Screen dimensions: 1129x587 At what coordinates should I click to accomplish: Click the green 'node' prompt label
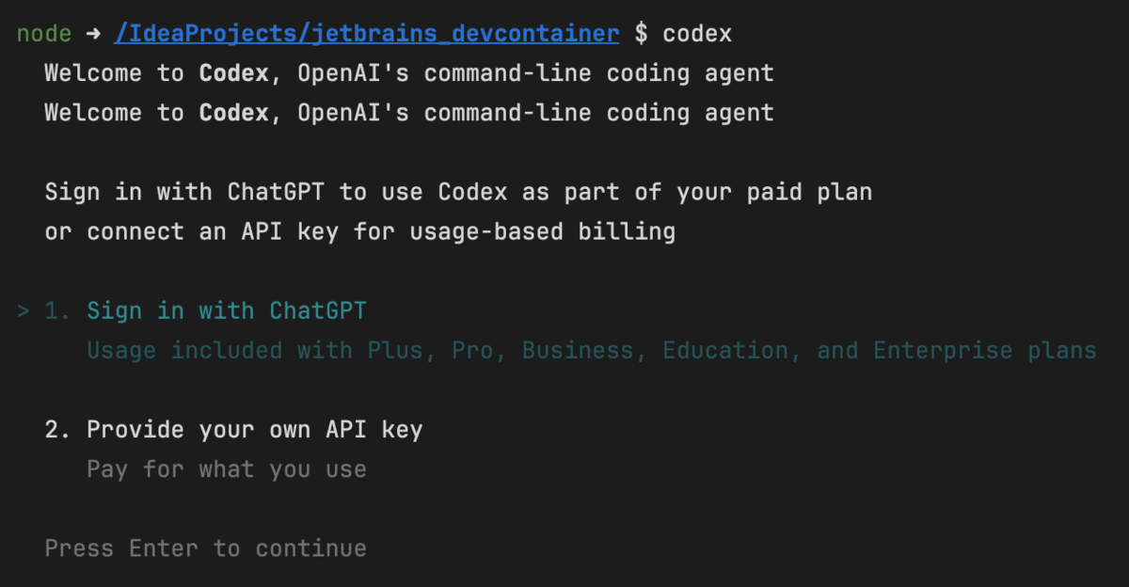click(44, 35)
